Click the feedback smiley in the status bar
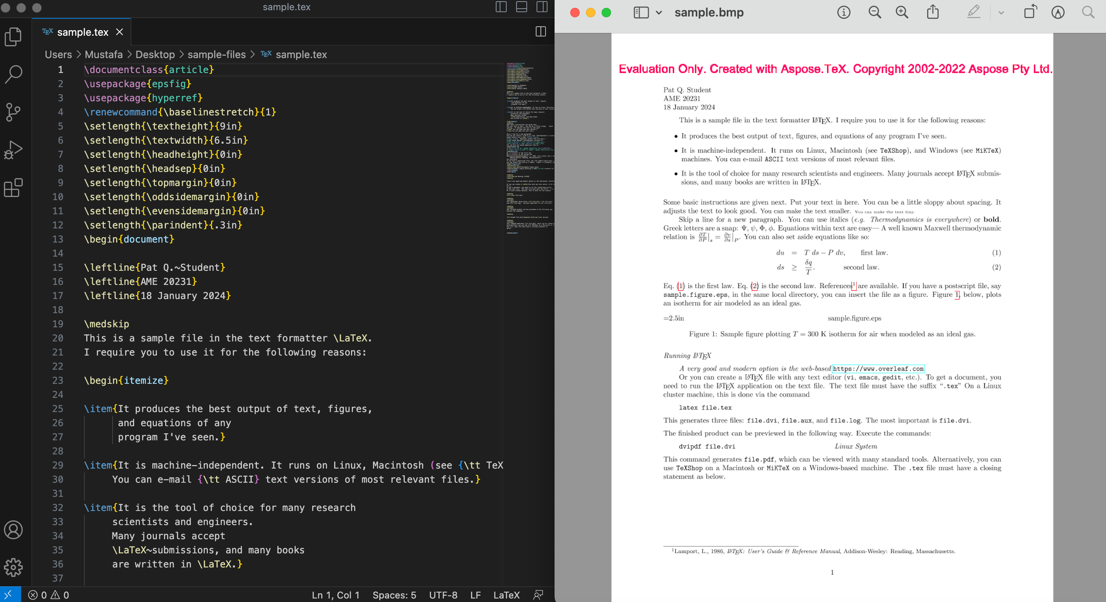This screenshot has width=1106, height=602. click(x=538, y=595)
